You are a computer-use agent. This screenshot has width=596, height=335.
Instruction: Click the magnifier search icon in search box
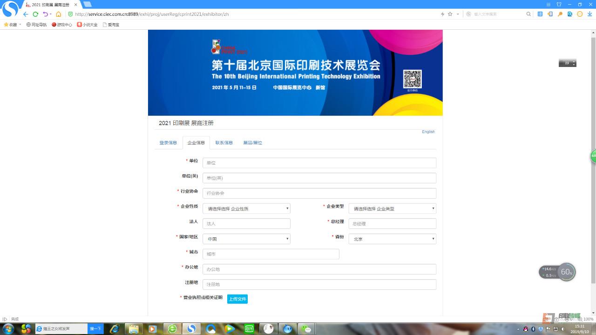tap(528, 14)
